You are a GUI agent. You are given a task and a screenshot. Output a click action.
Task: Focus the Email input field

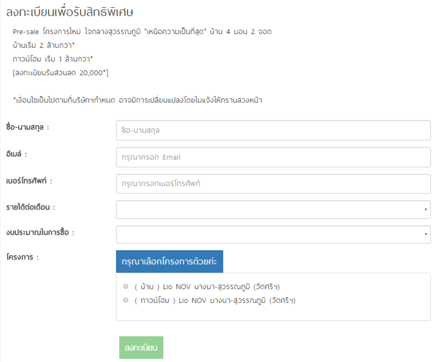(273, 157)
